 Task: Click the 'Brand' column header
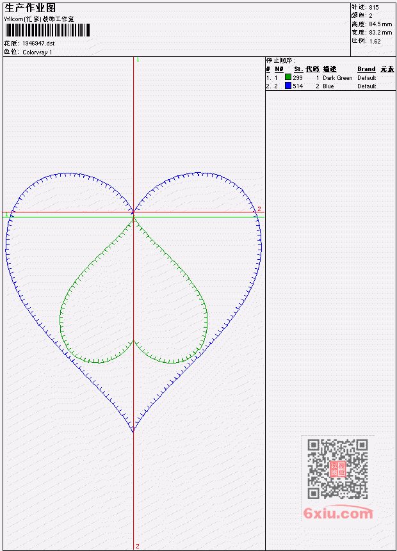[x=366, y=69]
